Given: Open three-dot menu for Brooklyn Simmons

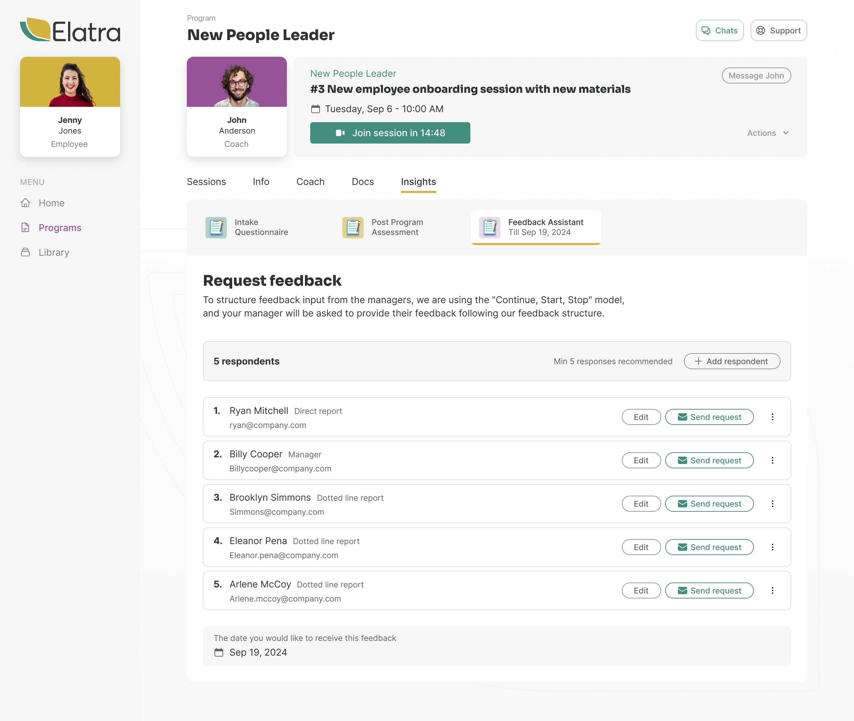Looking at the screenshot, I should pos(772,504).
